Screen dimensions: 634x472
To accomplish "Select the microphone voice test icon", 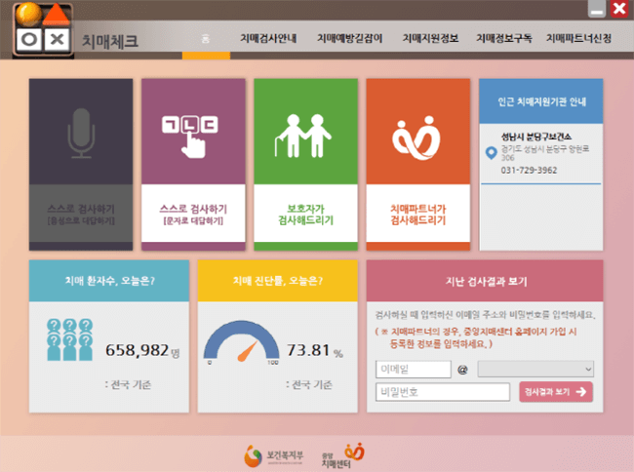I will [x=81, y=133].
